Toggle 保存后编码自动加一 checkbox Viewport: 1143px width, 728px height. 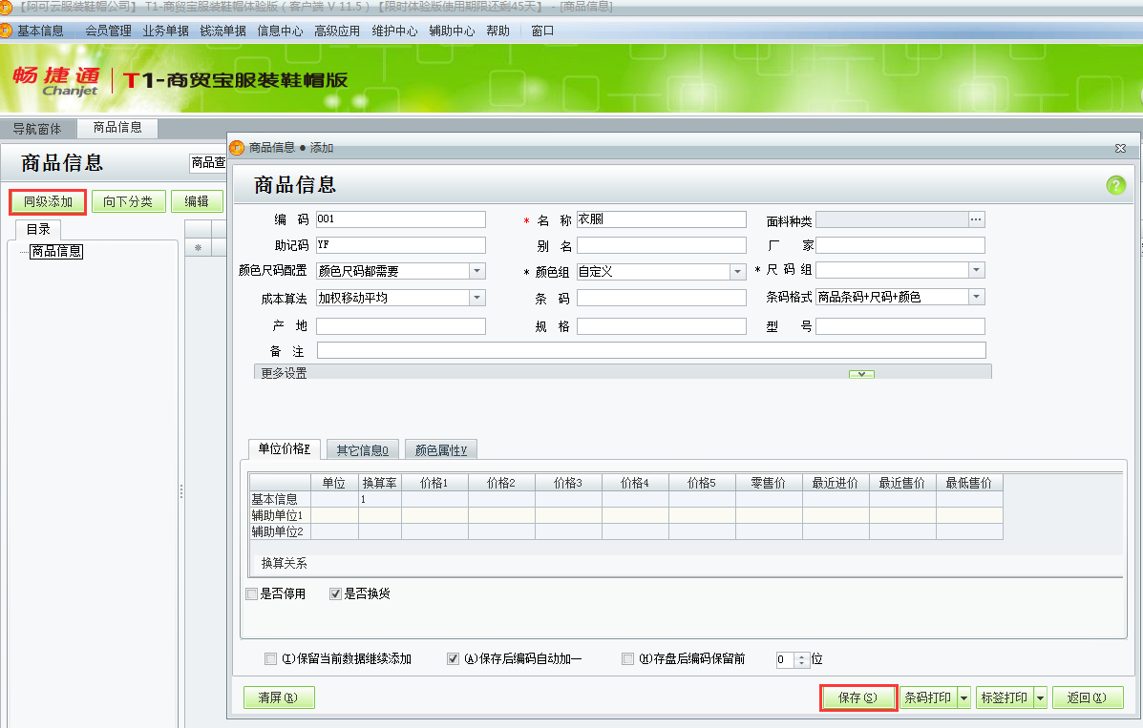(453, 658)
